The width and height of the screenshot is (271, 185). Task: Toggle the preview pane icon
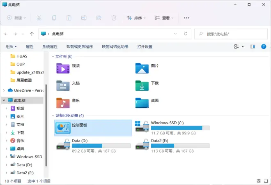(x=253, y=46)
